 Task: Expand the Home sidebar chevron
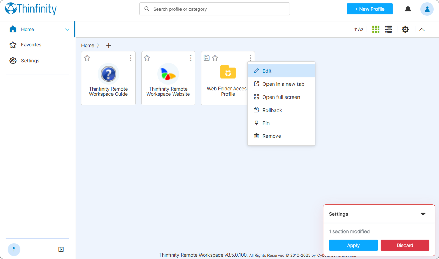[67, 30]
